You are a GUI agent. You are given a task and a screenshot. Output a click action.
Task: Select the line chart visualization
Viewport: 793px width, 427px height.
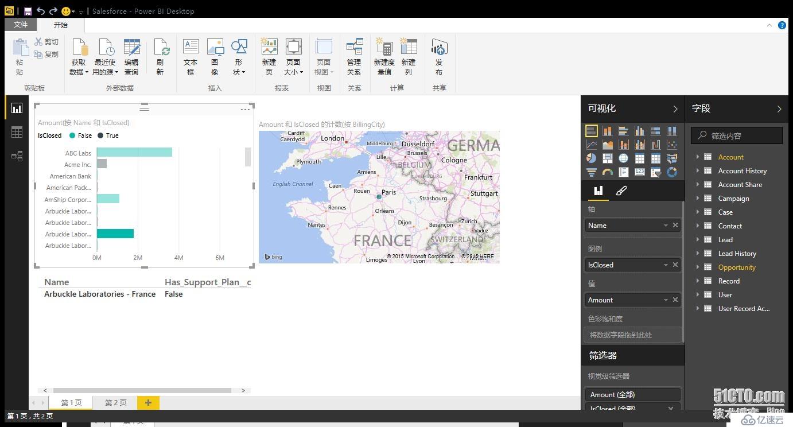(591, 145)
